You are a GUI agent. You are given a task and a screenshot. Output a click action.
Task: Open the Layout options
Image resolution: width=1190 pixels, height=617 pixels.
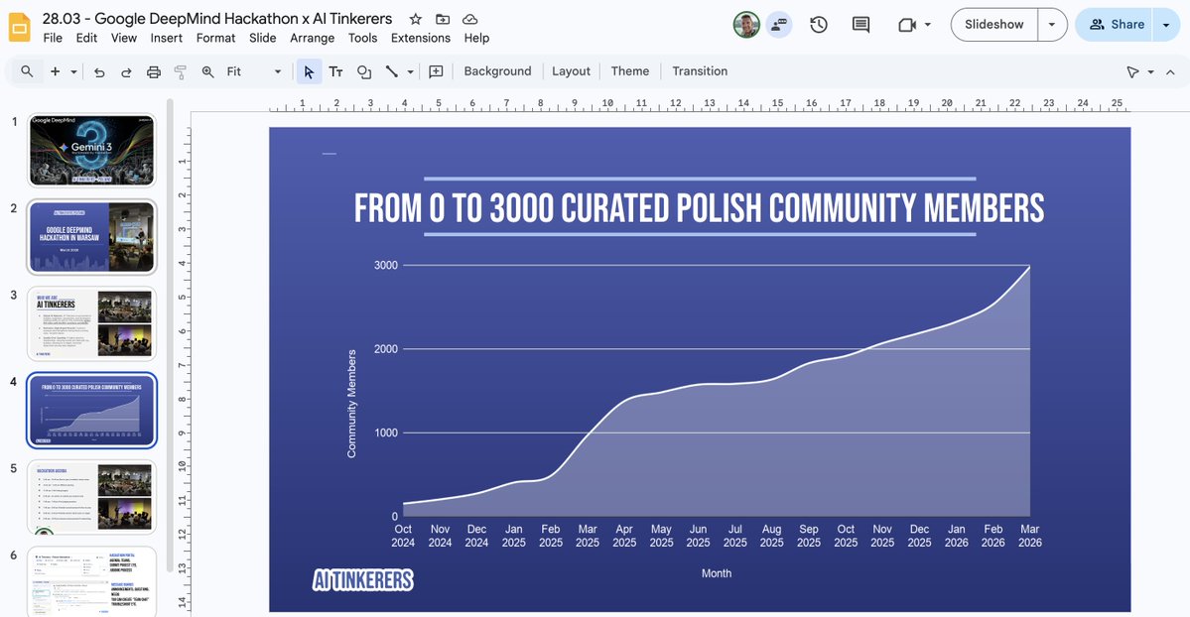tap(571, 71)
